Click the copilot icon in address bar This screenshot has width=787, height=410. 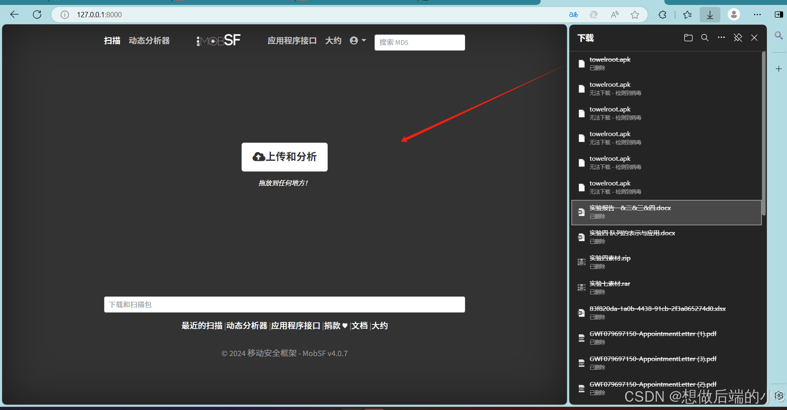click(x=594, y=15)
